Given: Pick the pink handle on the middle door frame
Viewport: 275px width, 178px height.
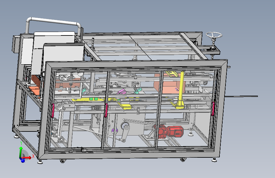Looking at the screenshot, I should [106, 110].
